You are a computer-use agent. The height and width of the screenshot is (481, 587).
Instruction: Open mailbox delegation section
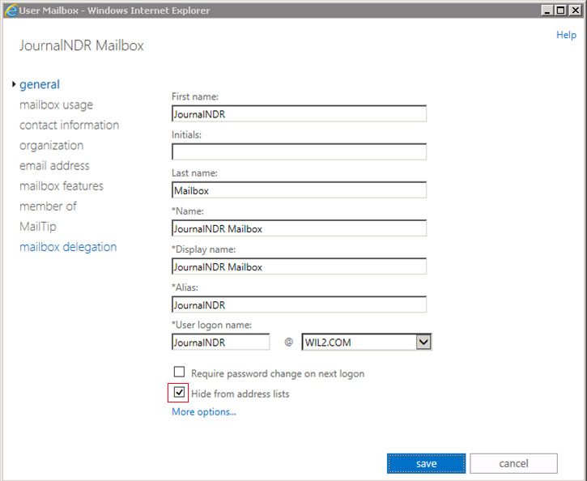[68, 247]
